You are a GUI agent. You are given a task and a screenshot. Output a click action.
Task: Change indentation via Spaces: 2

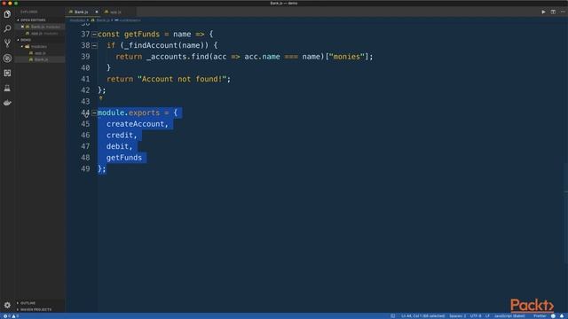458,316
